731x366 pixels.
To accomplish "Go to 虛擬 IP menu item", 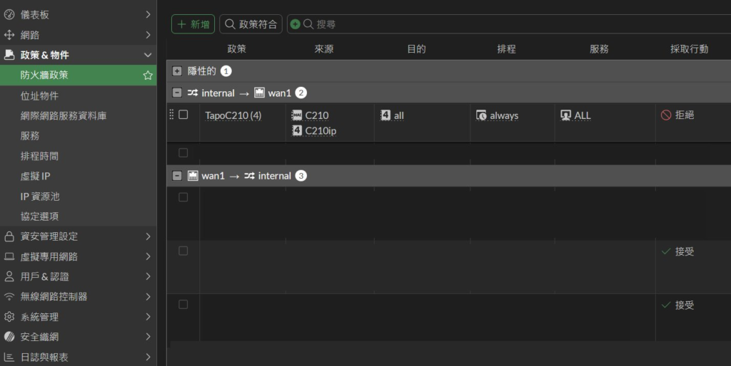I will coord(36,176).
